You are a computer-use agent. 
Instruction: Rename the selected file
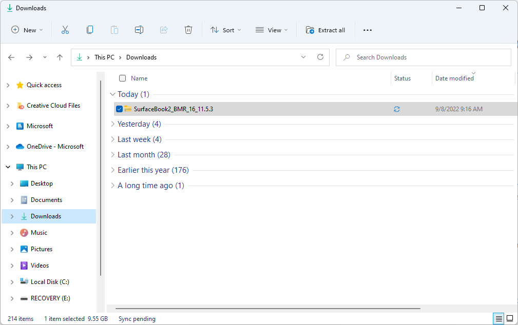click(139, 30)
